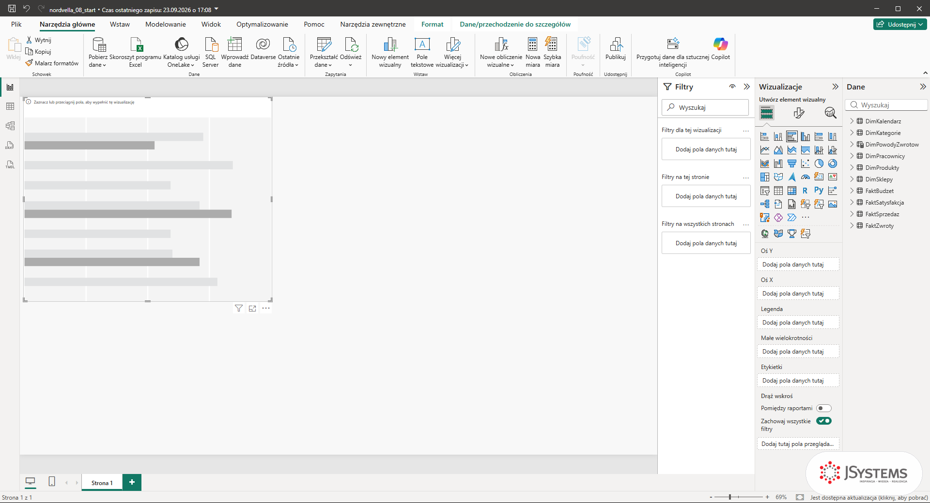Expand the FaktSprzedaz table
This screenshot has height=503, width=930.
tap(852, 214)
